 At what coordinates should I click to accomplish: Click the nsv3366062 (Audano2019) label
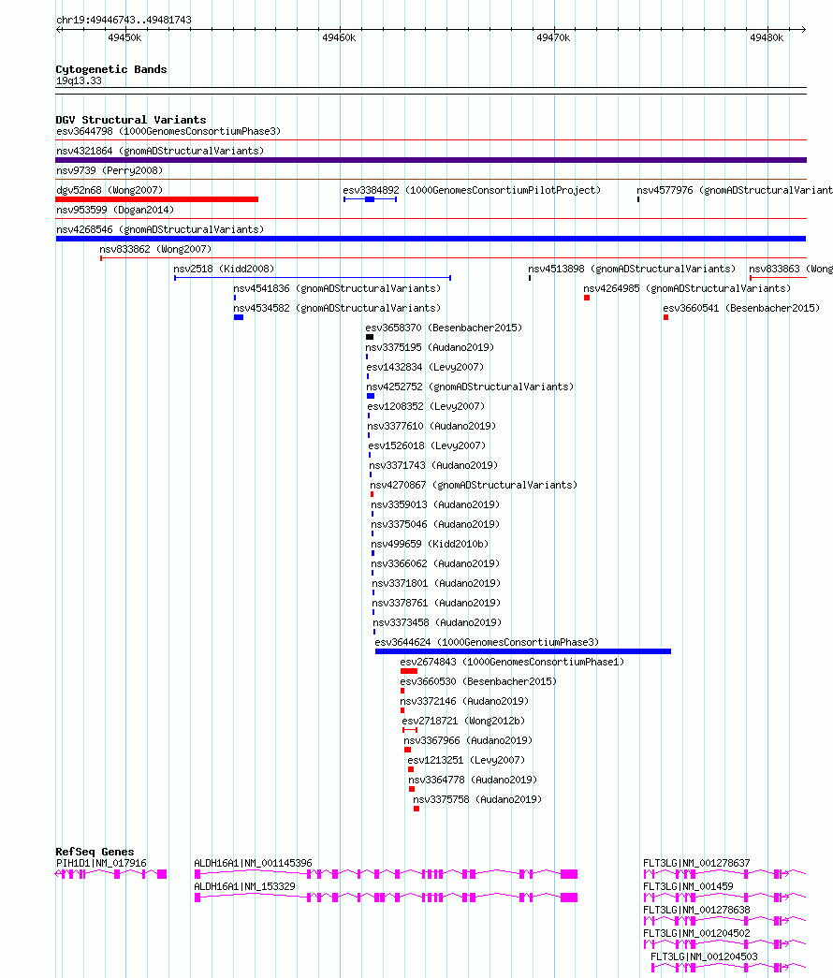click(435, 563)
